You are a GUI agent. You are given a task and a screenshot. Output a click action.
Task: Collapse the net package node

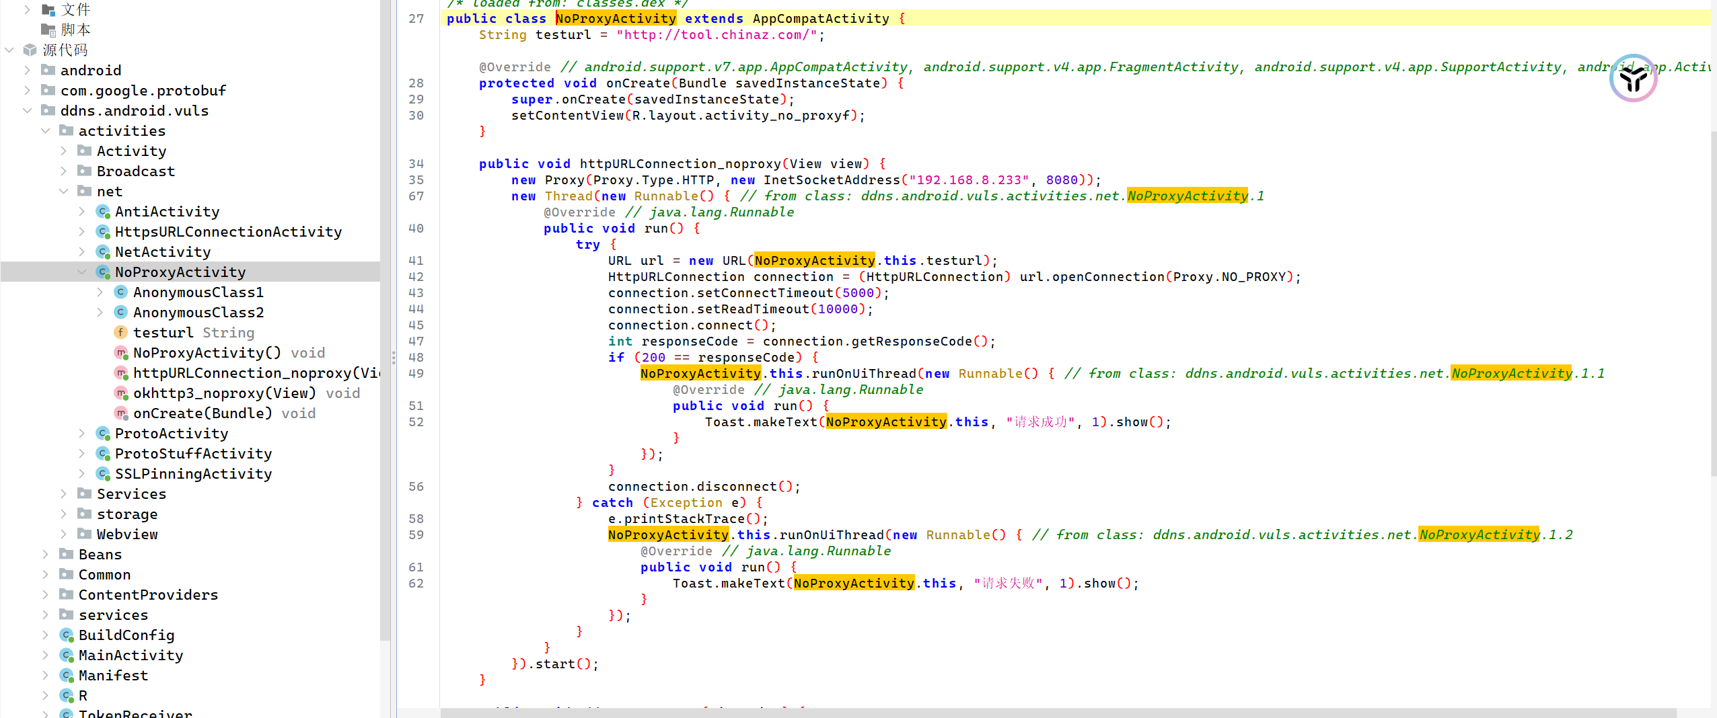click(x=64, y=192)
